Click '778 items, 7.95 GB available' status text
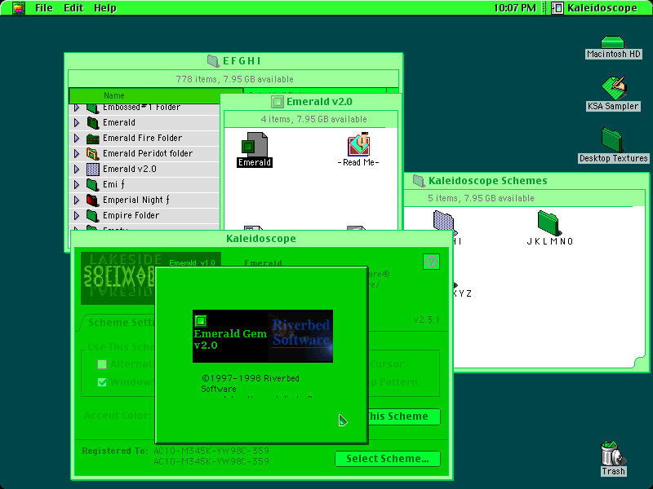The height and width of the screenshot is (489, 653). pyautogui.click(x=234, y=79)
